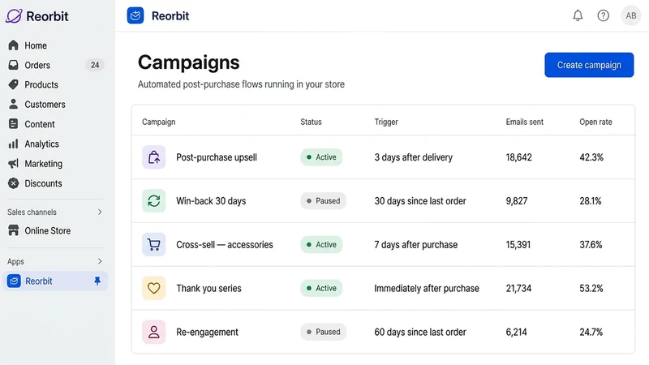Click '30 days since last order' trigger
This screenshot has height=365, width=649.
pyautogui.click(x=420, y=200)
